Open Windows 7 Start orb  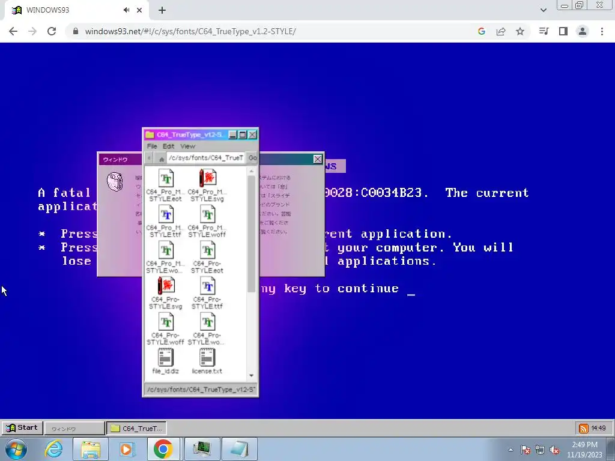[16, 449]
